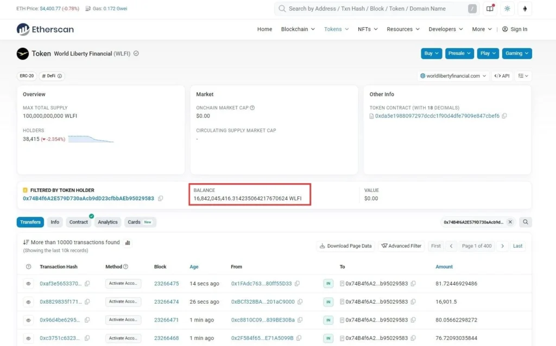Go to next page arrow
This screenshot has width=556, height=346.
click(x=502, y=246)
